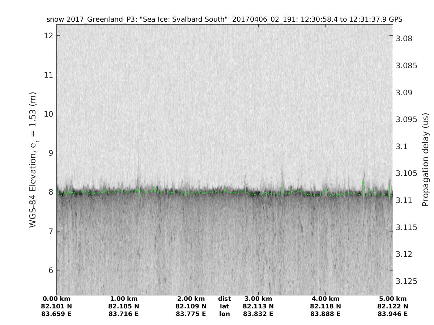Image resolution: width=434 pixels, height=325 pixels.
Task: Click the plot title text at top
Action: tap(224, 19)
